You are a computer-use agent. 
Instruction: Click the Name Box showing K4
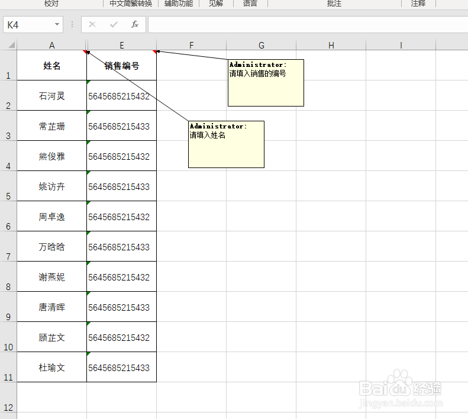[33, 24]
